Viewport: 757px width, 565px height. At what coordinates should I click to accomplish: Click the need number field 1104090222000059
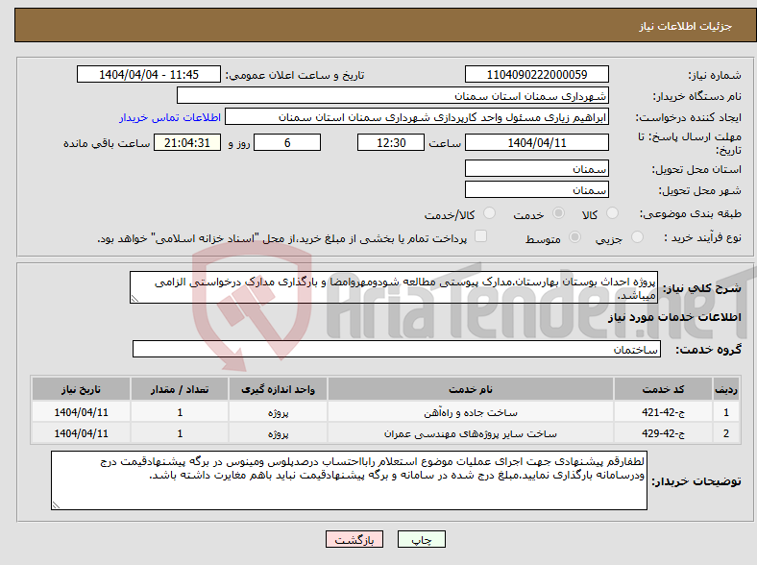536,74
